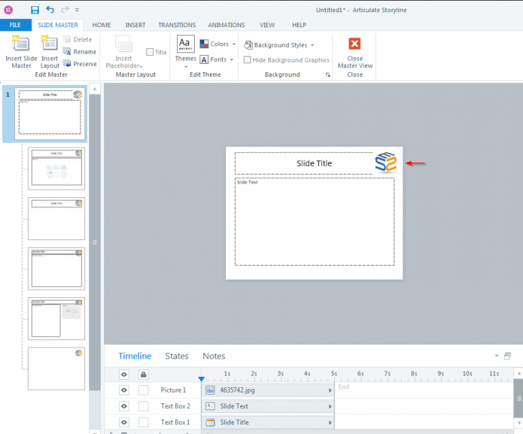Hide Text Box 1 with its eye icon

[124, 422]
